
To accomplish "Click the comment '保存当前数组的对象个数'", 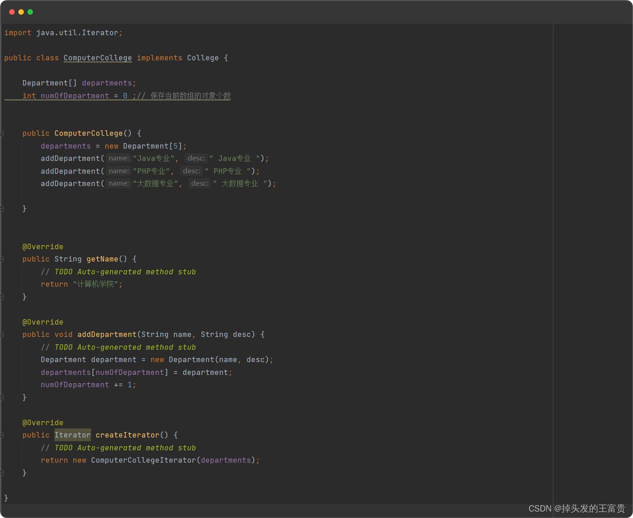I will [190, 96].
